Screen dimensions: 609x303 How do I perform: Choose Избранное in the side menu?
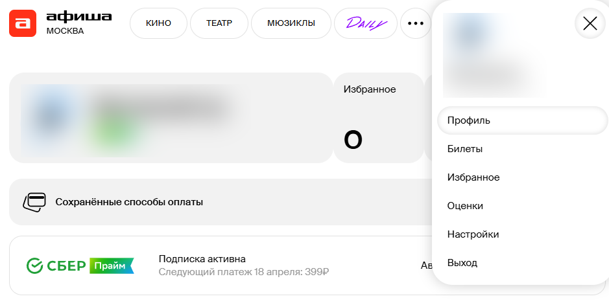[x=473, y=177]
